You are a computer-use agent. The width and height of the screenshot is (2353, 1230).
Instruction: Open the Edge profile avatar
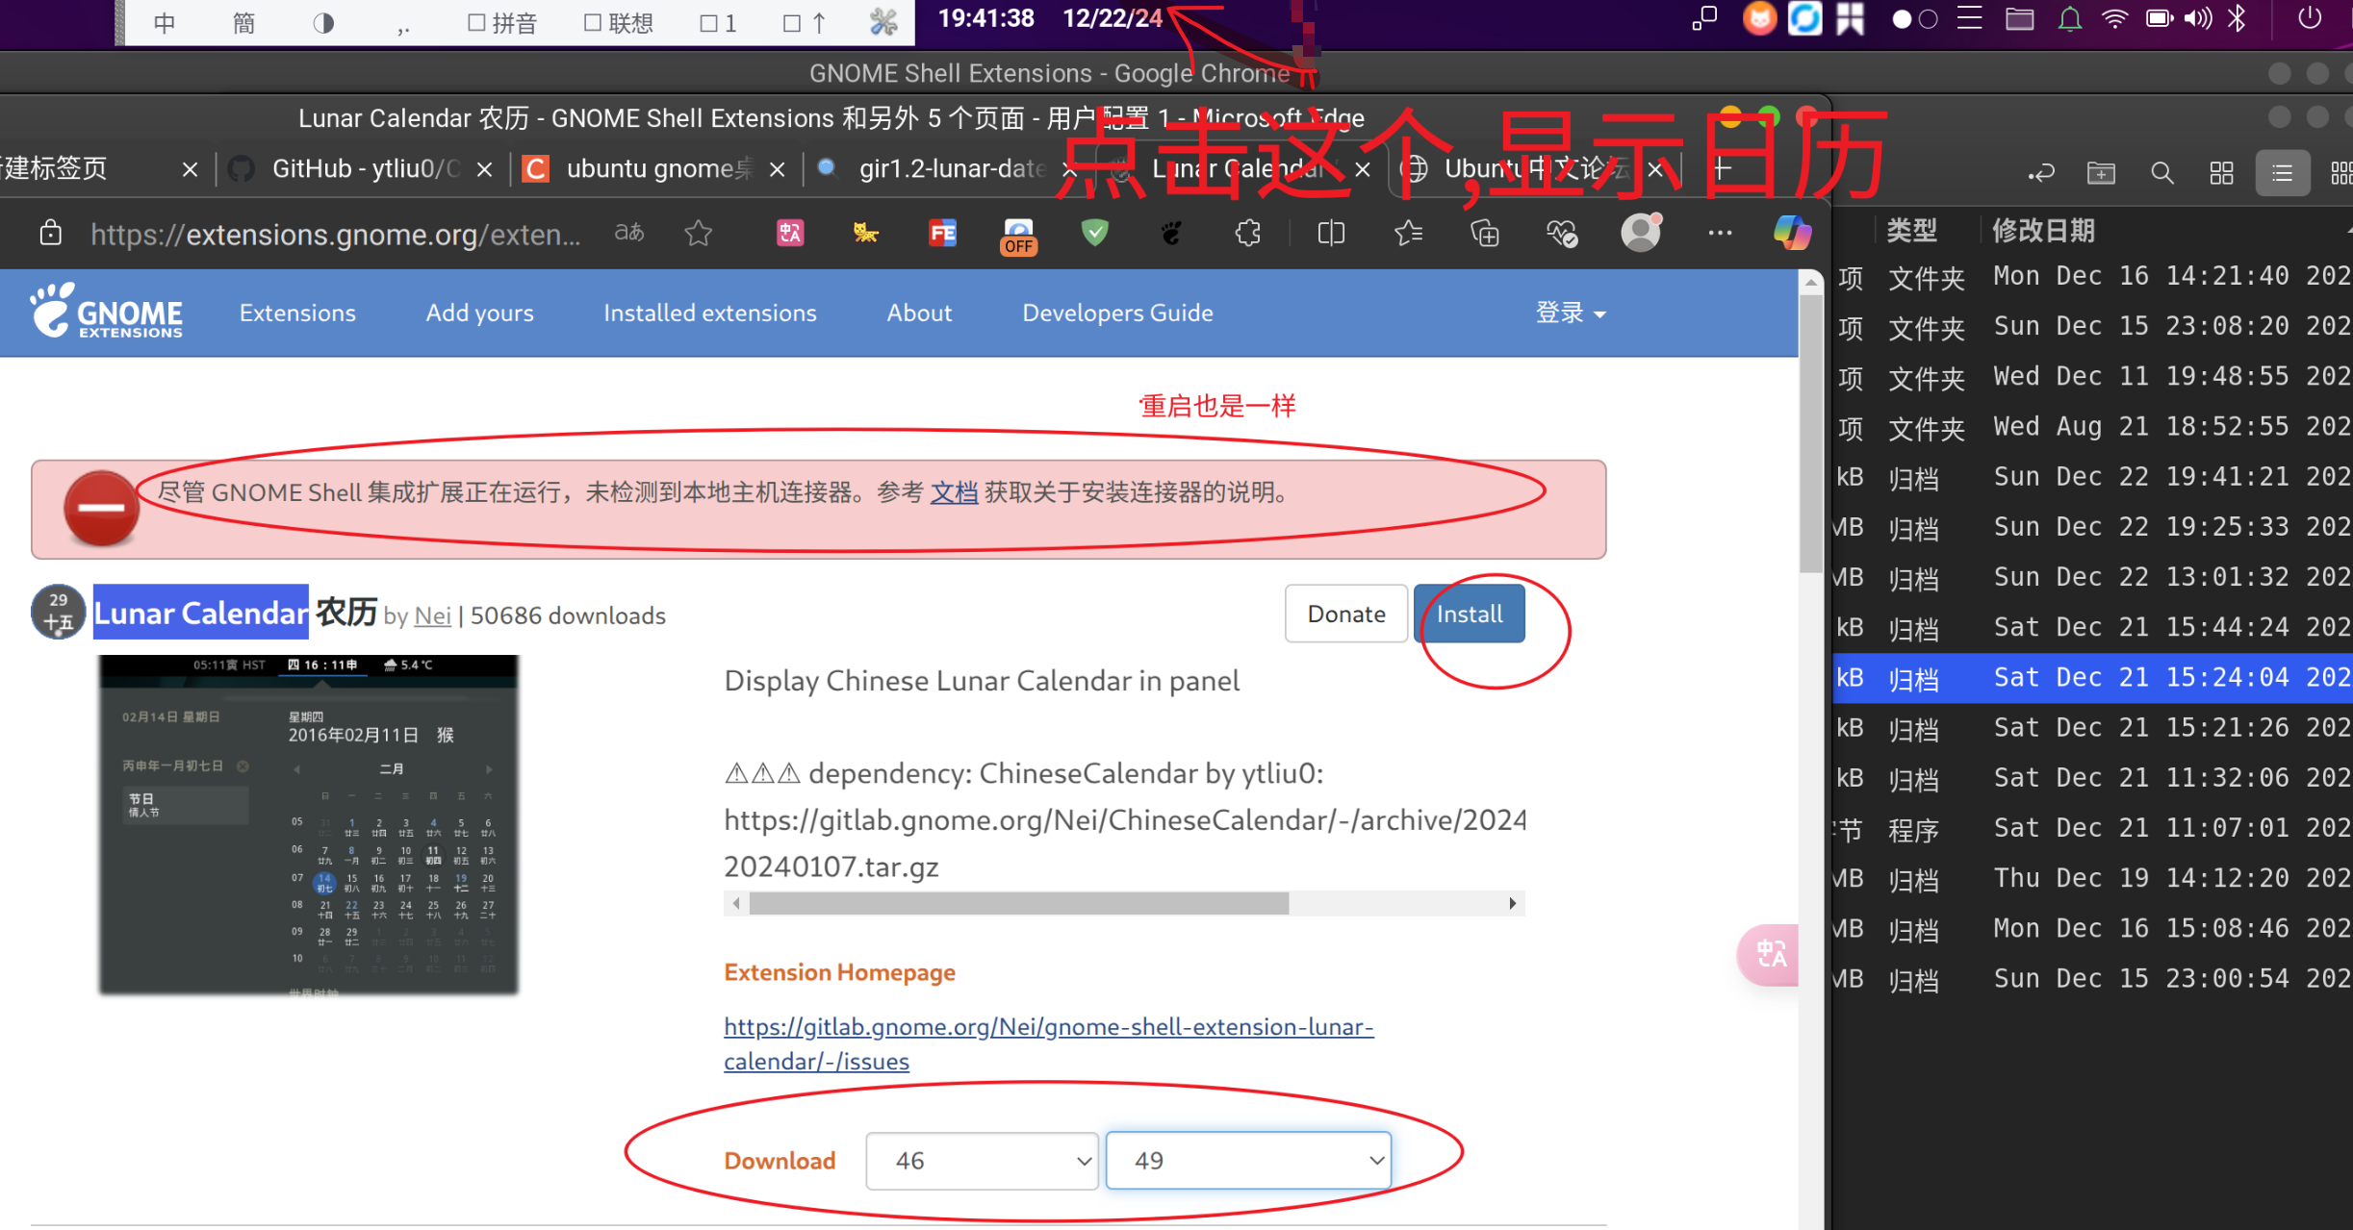click(x=1641, y=233)
